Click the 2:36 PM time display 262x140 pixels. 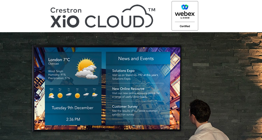point(73,119)
